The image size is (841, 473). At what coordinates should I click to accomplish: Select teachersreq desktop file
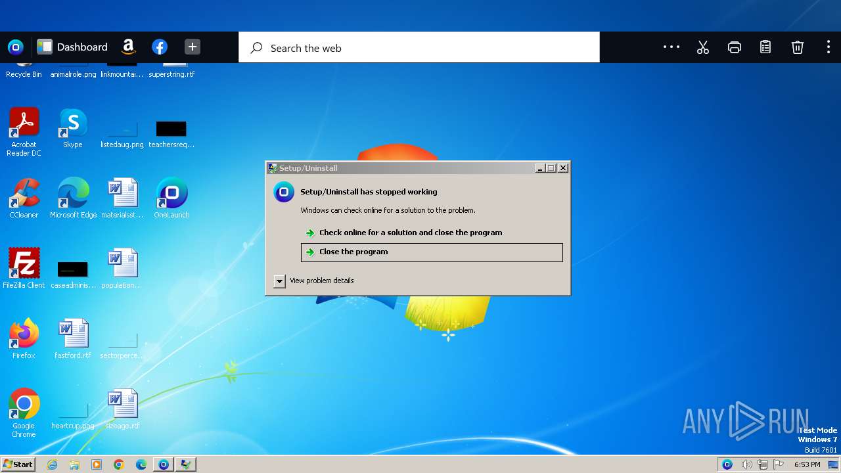[171, 135]
